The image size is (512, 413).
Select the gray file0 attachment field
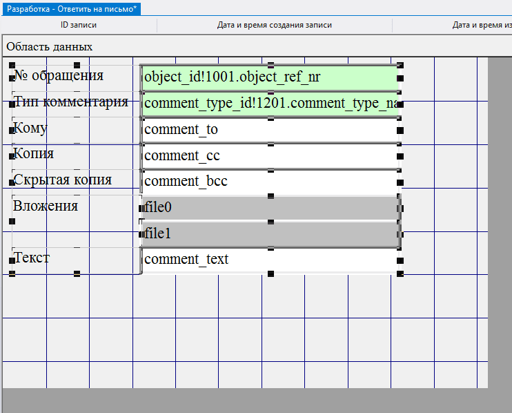click(269, 207)
